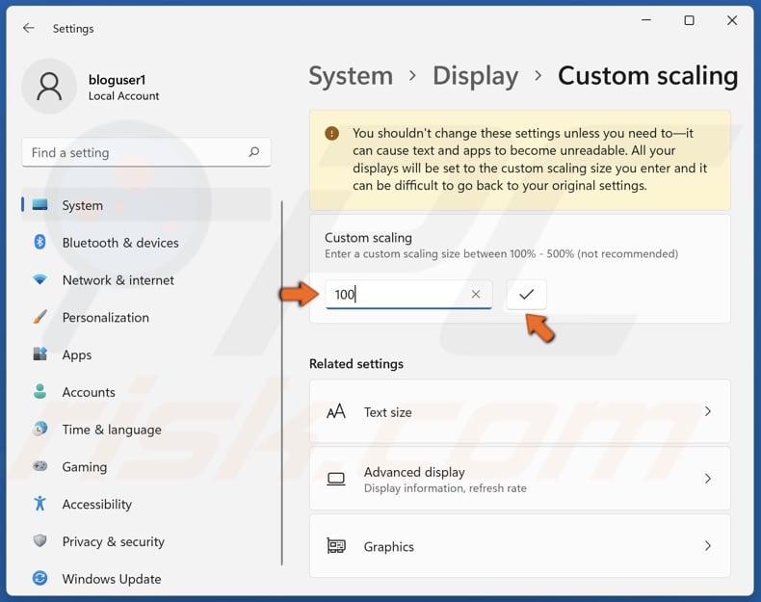The height and width of the screenshot is (602, 761).
Task: Open Gaming settings
Action: (x=146, y=466)
